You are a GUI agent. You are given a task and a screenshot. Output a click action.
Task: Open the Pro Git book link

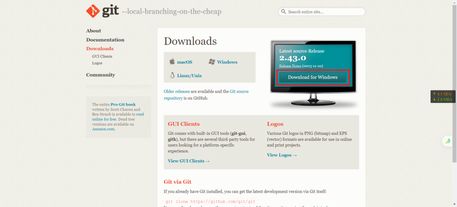point(123,104)
